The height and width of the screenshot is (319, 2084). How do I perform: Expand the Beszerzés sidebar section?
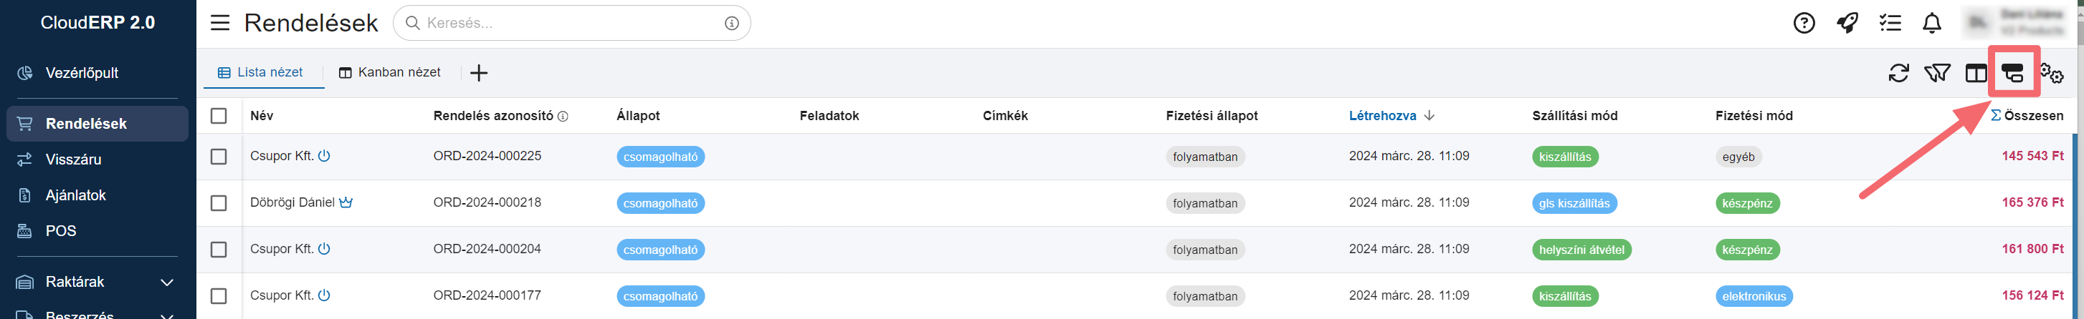click(97, 313)
